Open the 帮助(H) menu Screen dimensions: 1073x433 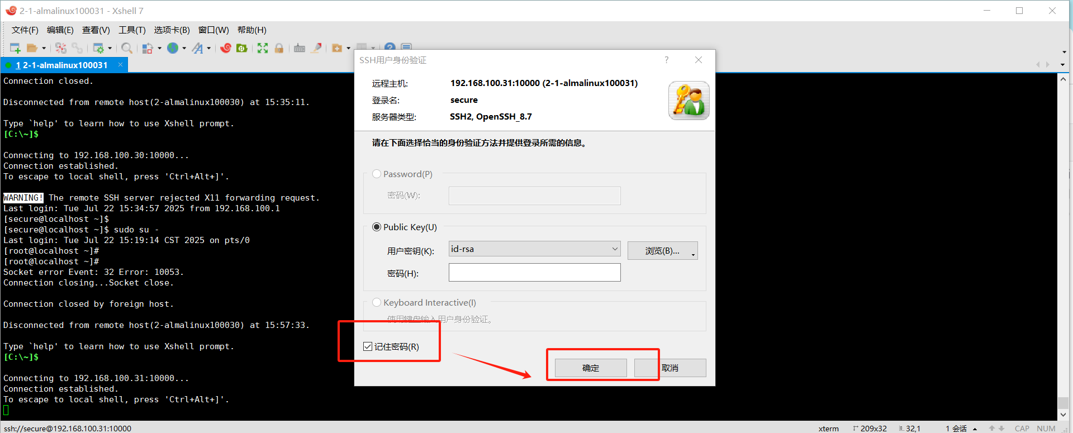[252, 30]
